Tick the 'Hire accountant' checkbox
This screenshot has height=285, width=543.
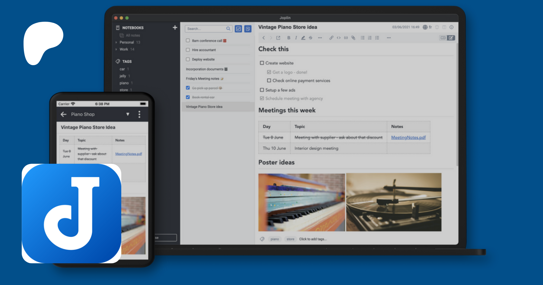188,50
